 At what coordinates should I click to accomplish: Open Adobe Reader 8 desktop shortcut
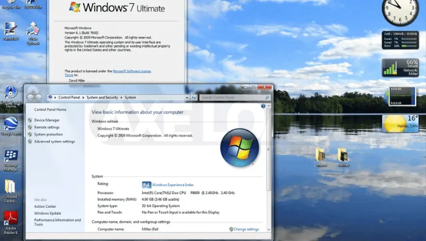pos(10,223)
